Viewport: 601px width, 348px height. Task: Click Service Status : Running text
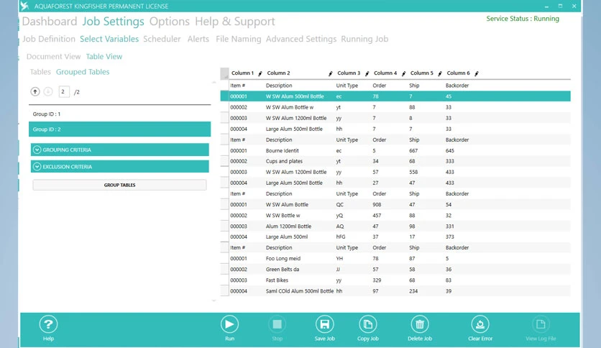(523, 19)
